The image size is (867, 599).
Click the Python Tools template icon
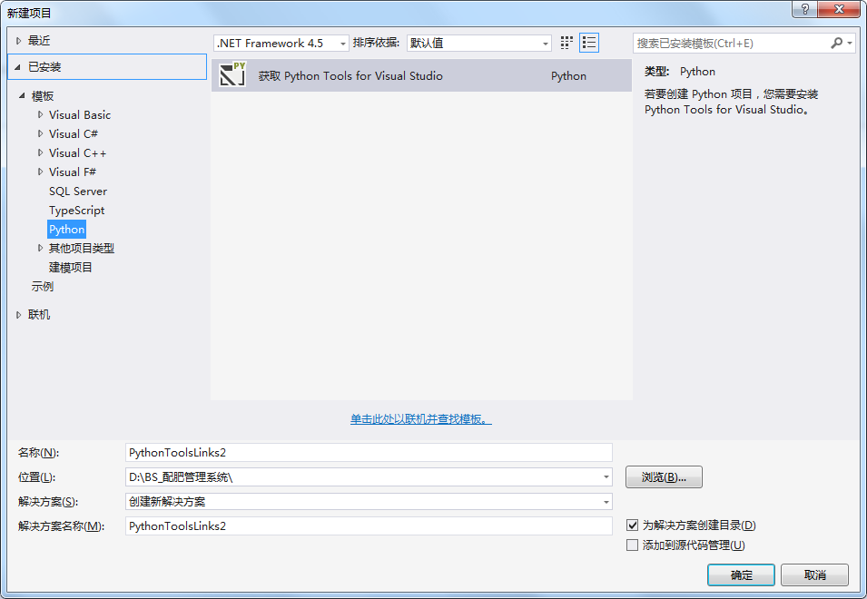point(232,74)
